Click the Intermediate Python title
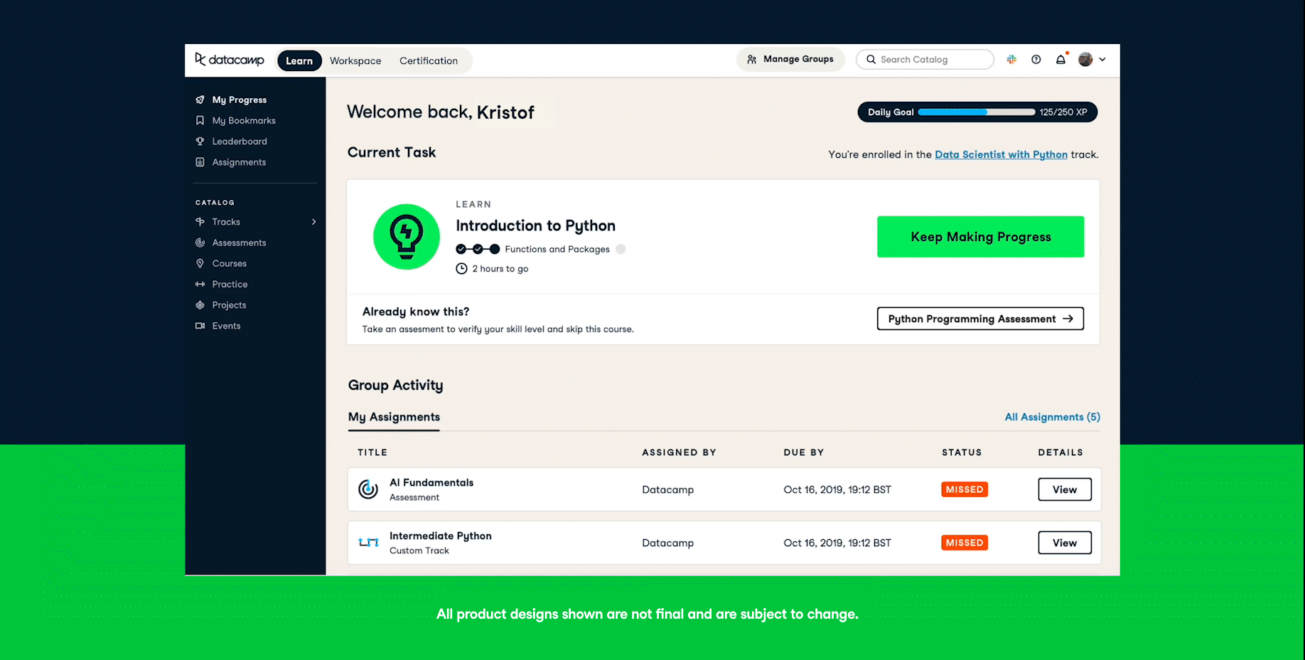Image resolution: width=1305 pixels, height=660 pixels. click(441, 536)
